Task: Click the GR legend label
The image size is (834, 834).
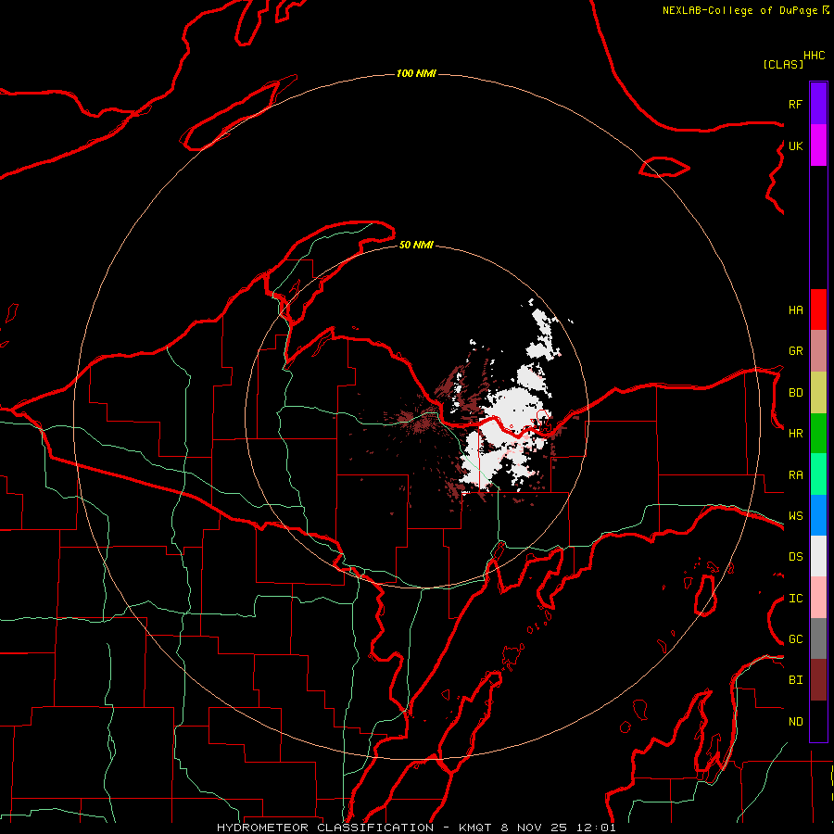Action: 795,351
